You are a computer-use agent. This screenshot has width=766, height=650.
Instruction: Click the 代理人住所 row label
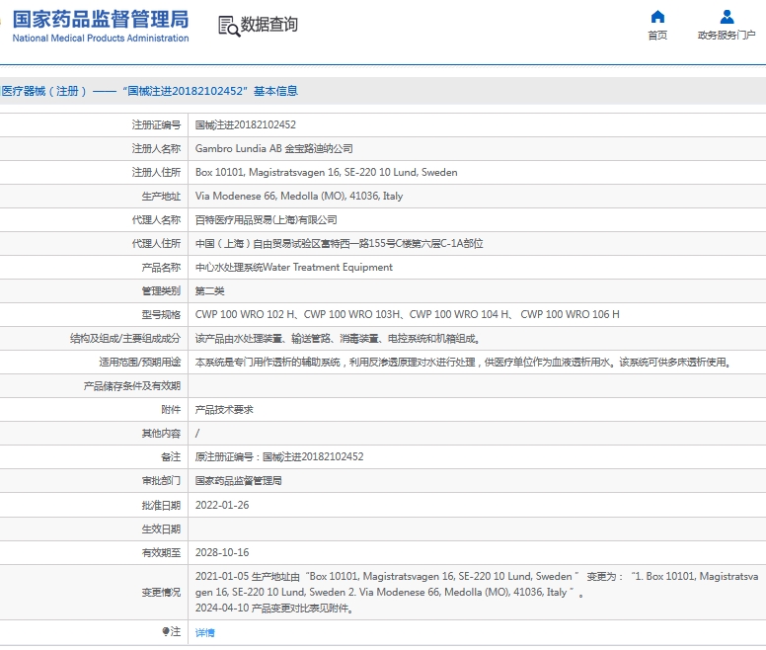click(156, 243)
